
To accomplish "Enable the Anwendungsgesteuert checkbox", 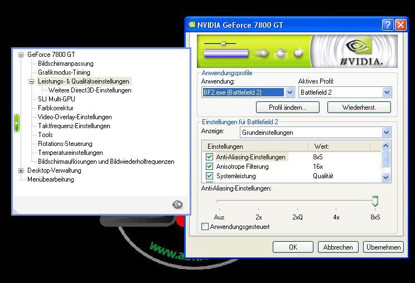I will point(205,227).
